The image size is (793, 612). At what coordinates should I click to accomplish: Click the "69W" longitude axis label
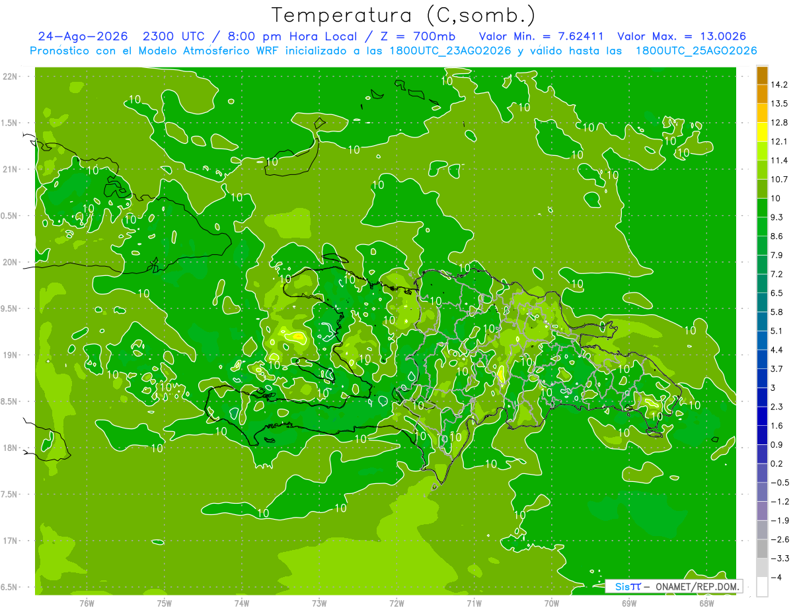click(x=629, y=603)
